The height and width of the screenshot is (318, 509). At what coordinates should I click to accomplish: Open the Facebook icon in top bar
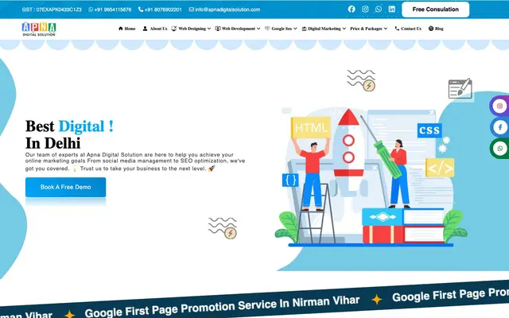pyautogui.click(x=352, y=9)
